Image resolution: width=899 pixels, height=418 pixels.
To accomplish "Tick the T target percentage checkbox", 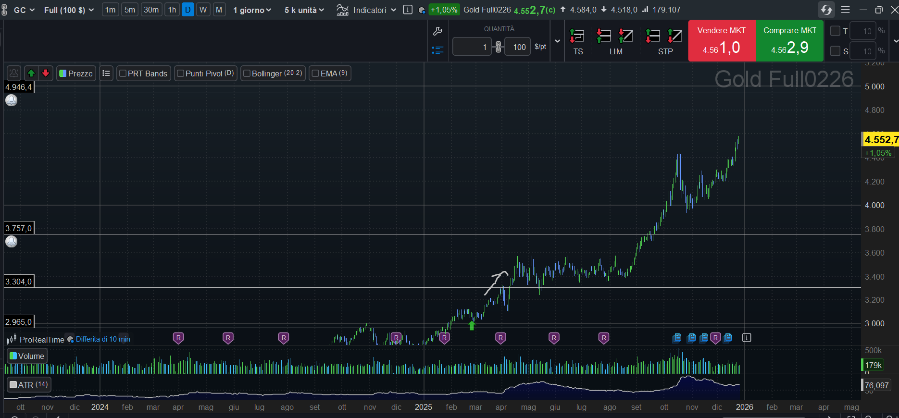I will [x=836, y=31].
